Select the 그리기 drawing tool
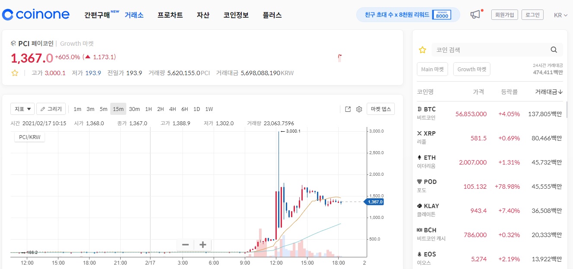573x269 pixels. tap(51, 109)
